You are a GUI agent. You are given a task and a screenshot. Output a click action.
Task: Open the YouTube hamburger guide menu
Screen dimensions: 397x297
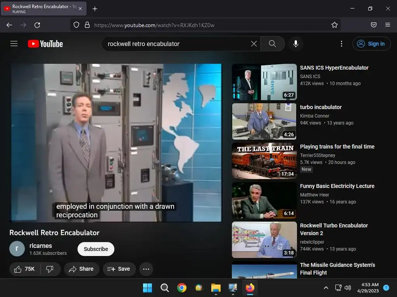pos(14,44)
